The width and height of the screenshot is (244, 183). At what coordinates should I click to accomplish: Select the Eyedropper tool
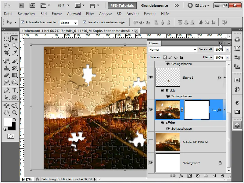[x=14, y=53]
